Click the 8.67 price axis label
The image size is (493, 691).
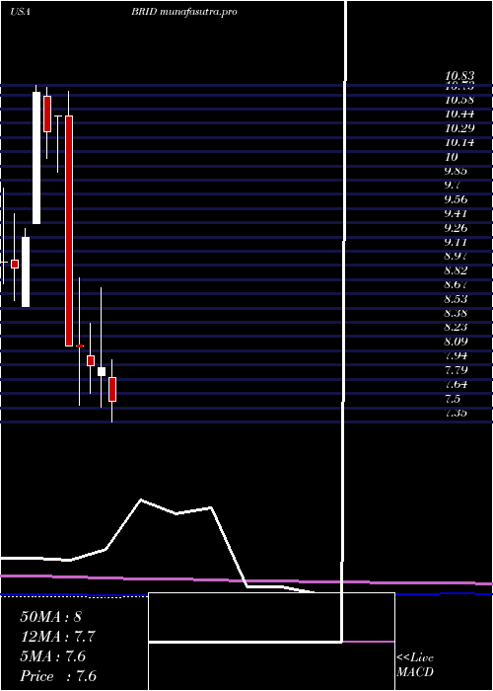tap(456, 284)
